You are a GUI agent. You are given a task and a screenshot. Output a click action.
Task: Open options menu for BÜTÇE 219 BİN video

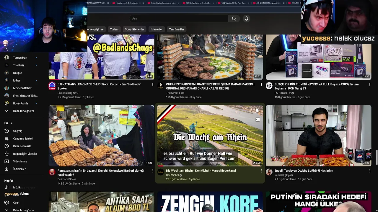[x=370, y=85]
